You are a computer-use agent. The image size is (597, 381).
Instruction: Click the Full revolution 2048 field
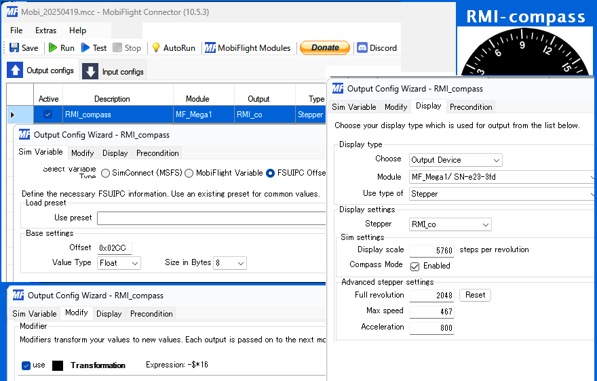431,296
